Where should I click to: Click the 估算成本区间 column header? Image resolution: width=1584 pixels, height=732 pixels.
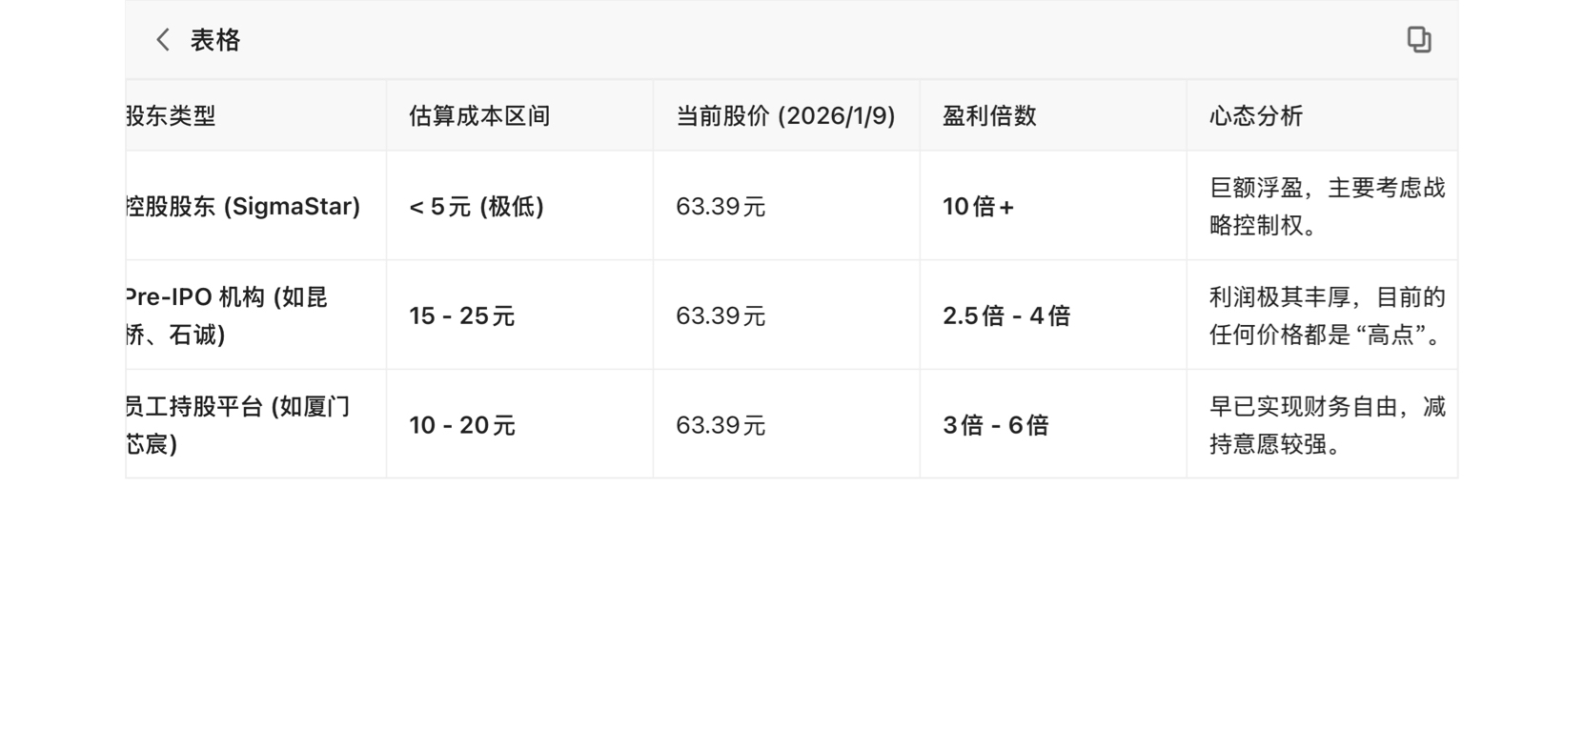(x=479, y=116)
